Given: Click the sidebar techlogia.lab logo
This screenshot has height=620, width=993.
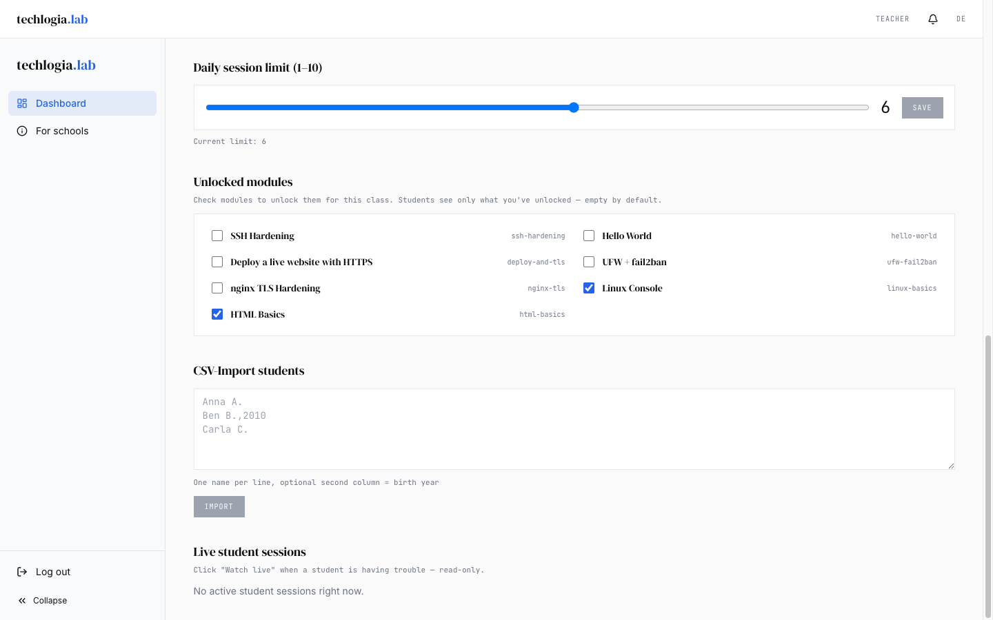Looking at the screenshot, I should pos(57,65).
